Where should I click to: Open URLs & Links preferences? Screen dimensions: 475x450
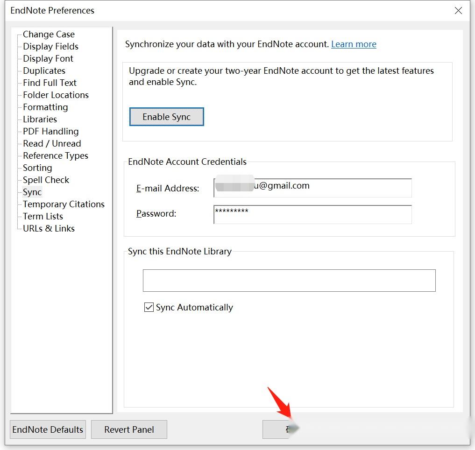(49, 229)
